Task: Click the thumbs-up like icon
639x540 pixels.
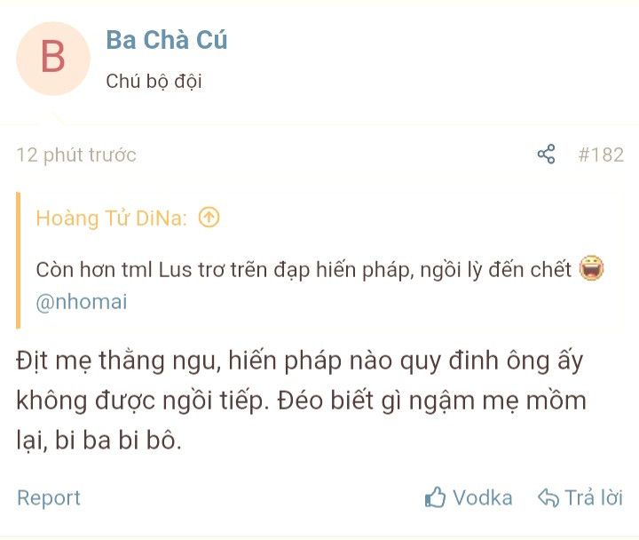Action: 435,497
